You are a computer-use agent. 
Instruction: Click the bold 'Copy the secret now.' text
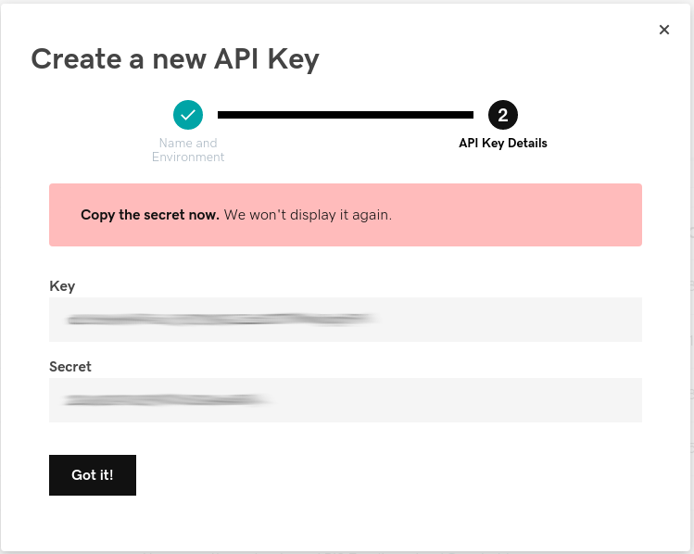click(x=150, y=215)
